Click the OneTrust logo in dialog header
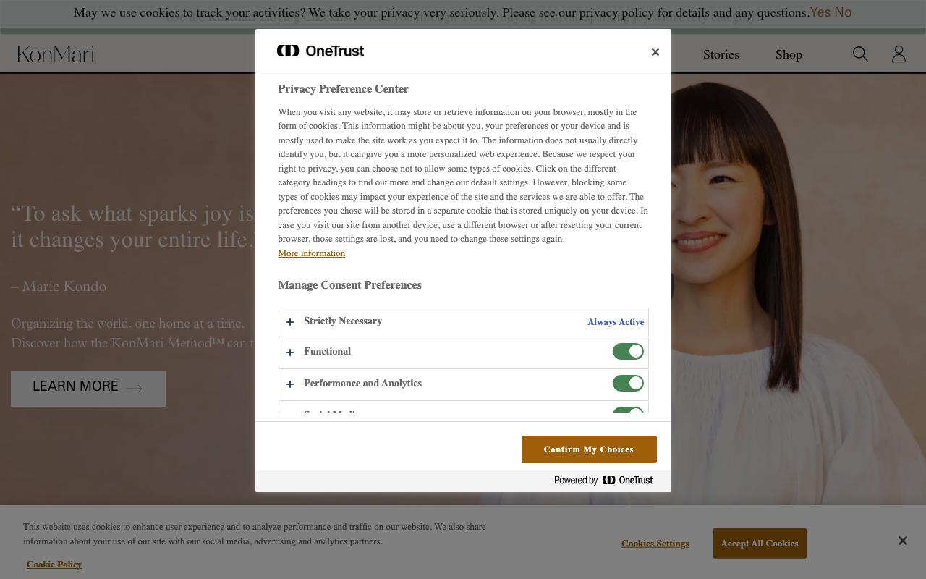The image size is (926, 579). coord(320,51)
